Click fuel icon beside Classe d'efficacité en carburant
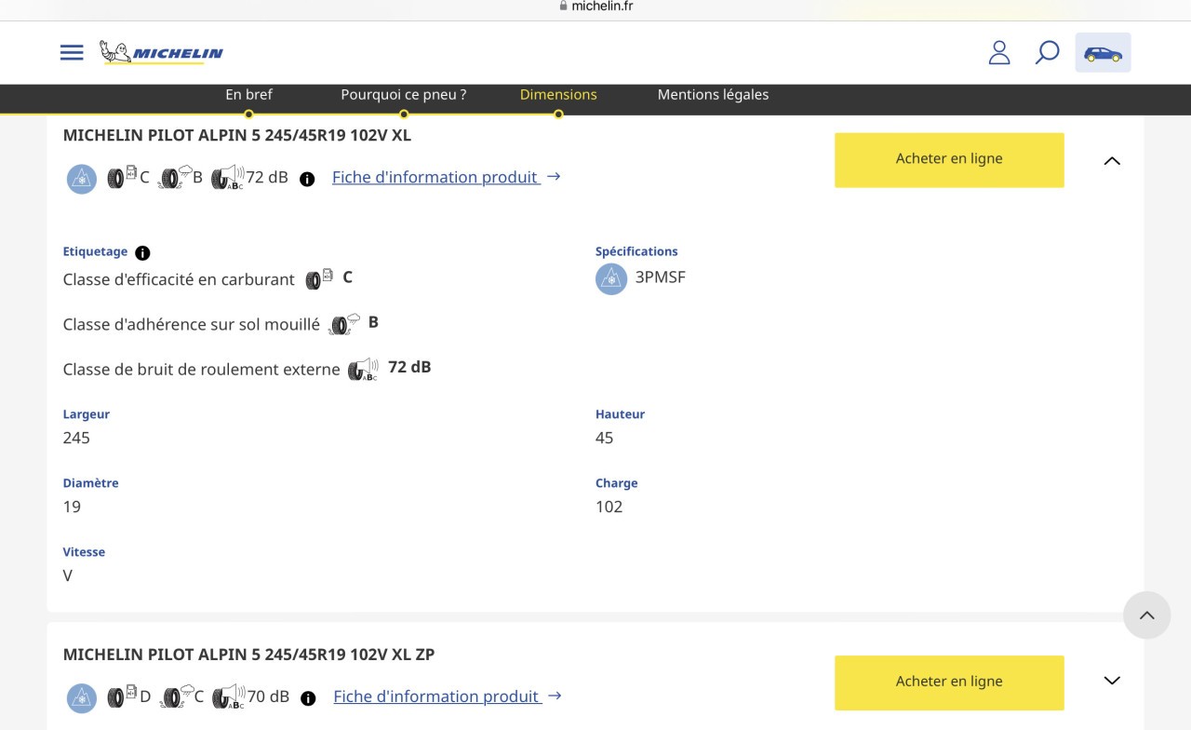The image size is (1191, 730). pos(319,278)
